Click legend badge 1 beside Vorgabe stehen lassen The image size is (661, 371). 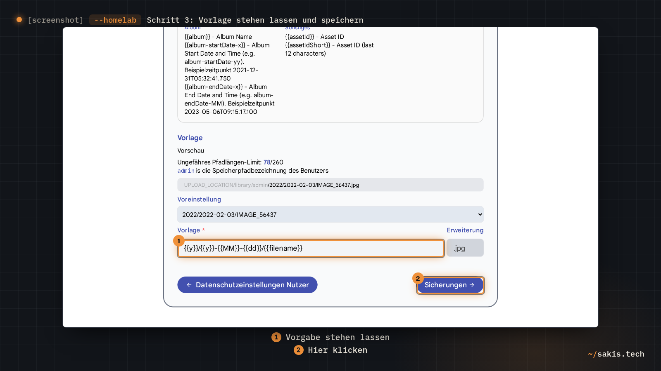276,337
